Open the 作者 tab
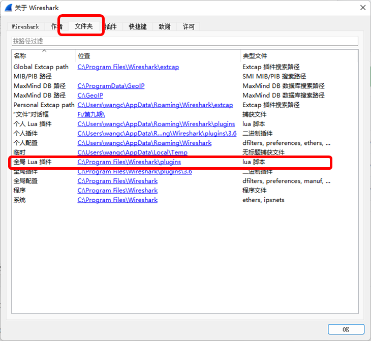 click(x=56, y=26)
